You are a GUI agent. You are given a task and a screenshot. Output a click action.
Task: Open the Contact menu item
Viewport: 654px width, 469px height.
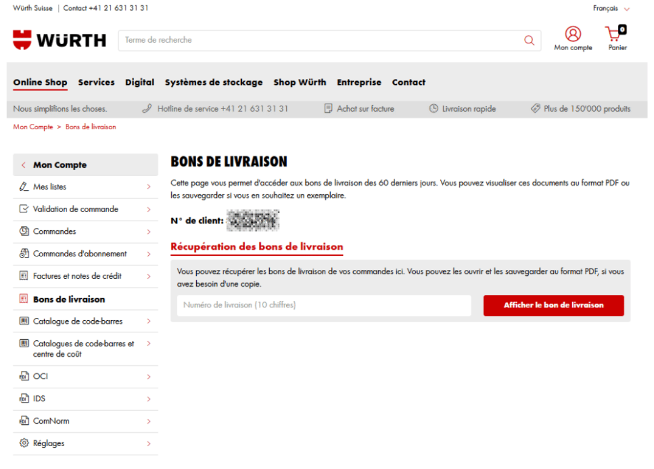click(x=409, y=82)
